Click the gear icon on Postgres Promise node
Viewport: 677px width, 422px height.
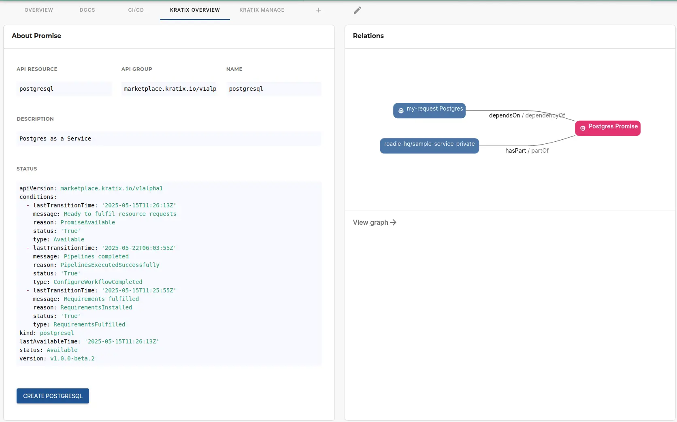coord(582,128)
